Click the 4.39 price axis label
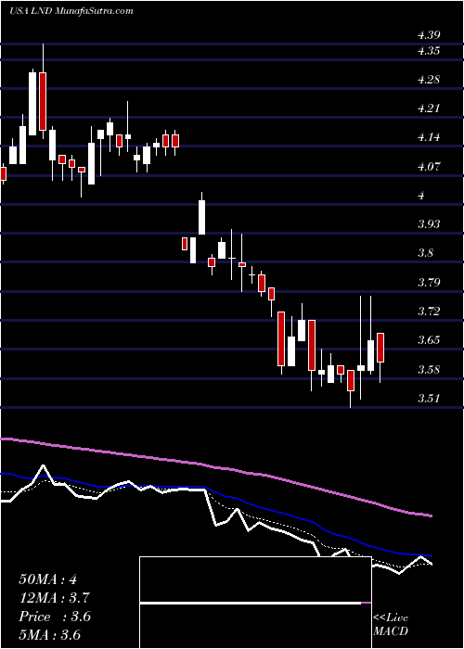Screen dimensions: 464x649 pyautogui.click(x=429, y=35)
